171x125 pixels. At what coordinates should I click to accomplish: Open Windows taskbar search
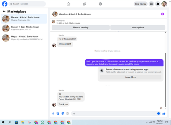pyautogui.click(x=10, y=122)
